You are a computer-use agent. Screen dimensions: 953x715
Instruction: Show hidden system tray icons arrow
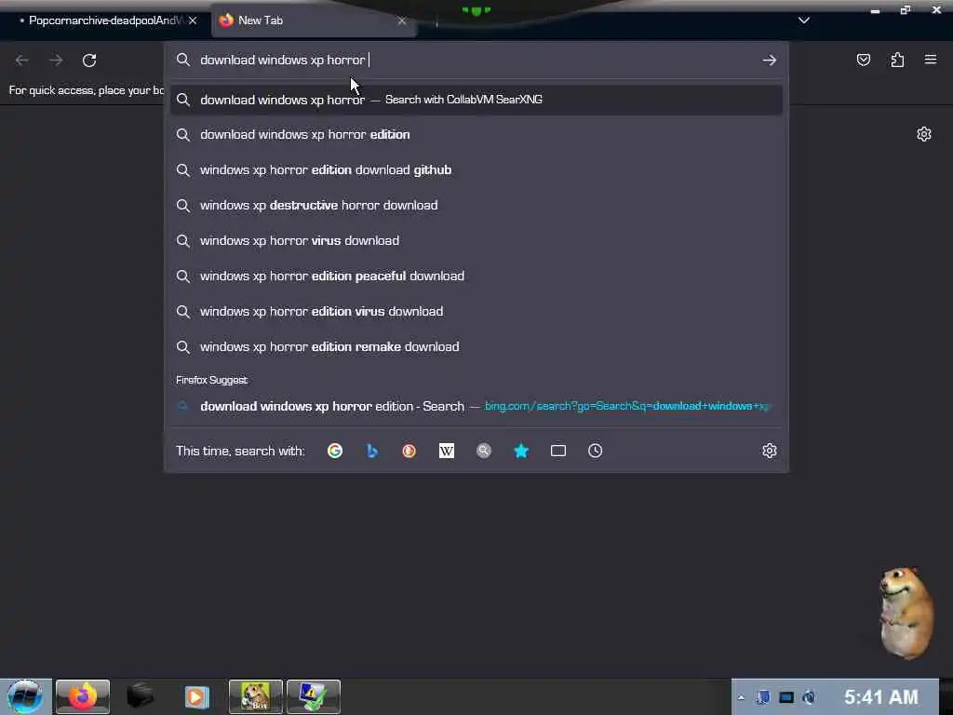tap(741, 697)
